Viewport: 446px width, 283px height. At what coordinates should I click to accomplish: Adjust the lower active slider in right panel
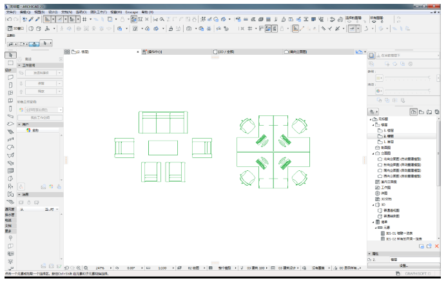tap(407, 91)
